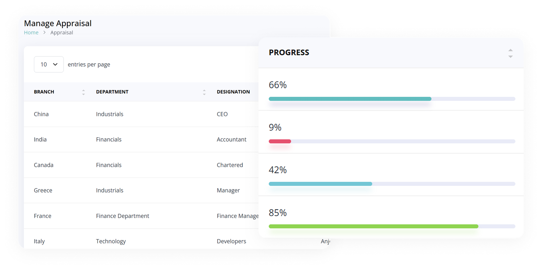Select the India branch row
This screenshot has height=270, width=542.
(x=40, y=139)
